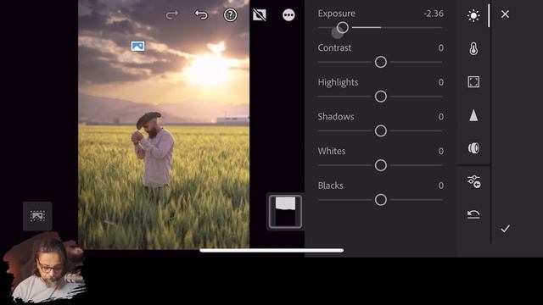The image size is (543, 305).
Task: Click the white home indicator bar
Action: pos(271,251)
